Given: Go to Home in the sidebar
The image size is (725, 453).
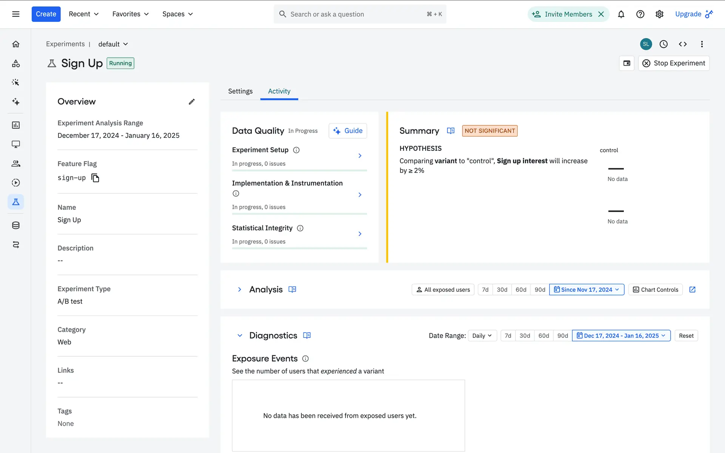Looking at the screenshot, I should (x=15, y=44).
